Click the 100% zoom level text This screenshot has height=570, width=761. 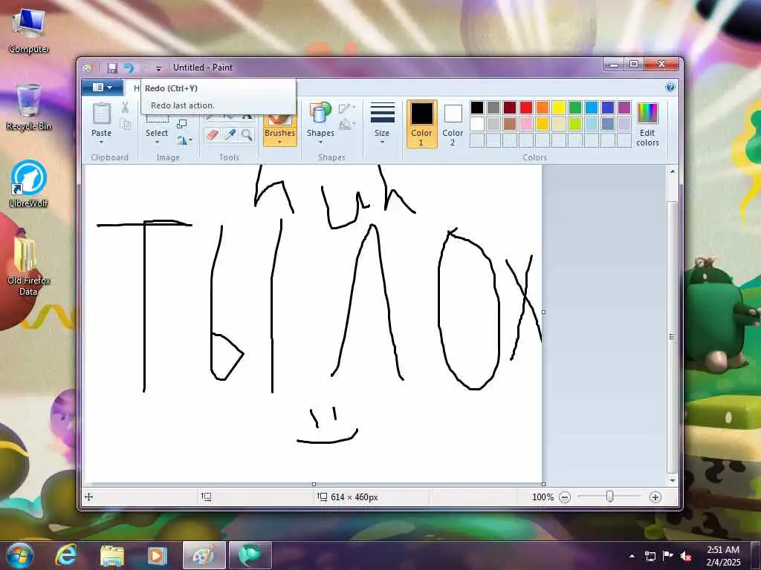pyautogui.click(x=543, y=497)
